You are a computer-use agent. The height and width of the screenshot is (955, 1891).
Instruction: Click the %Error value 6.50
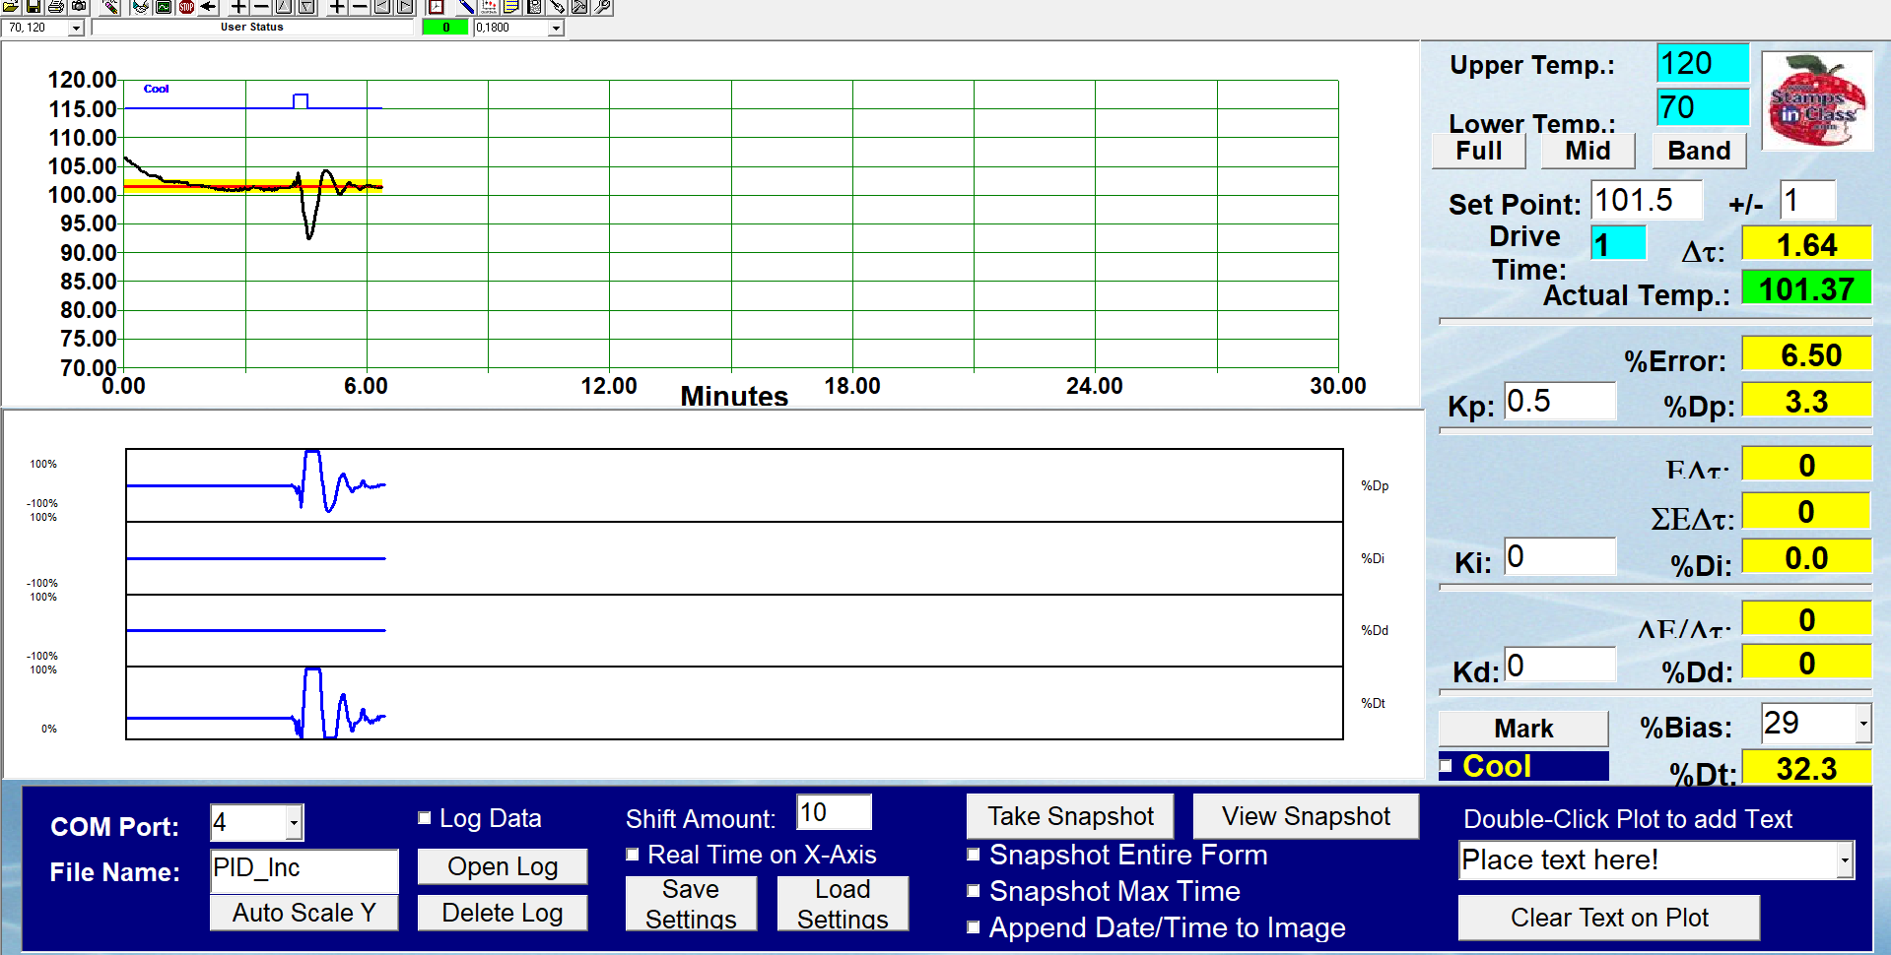[1806, 354]
